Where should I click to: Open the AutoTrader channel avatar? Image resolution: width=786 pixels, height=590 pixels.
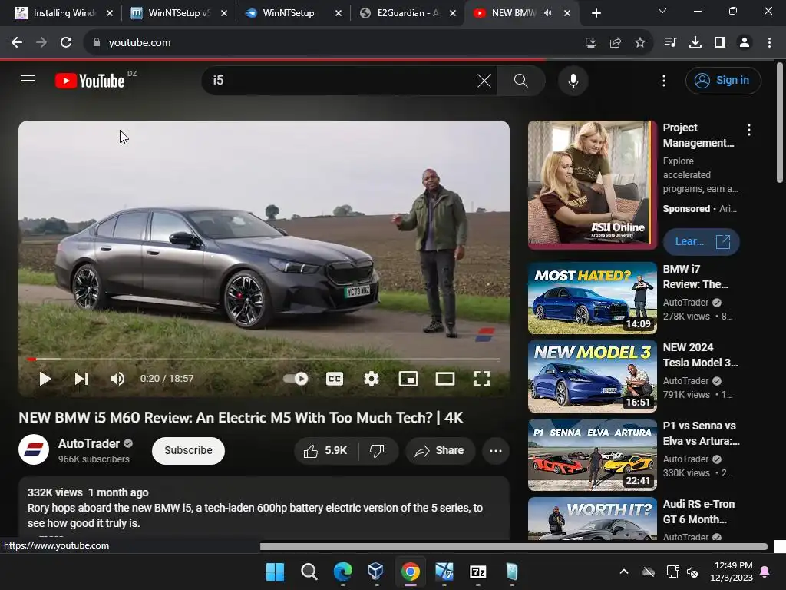pos(34,449)
